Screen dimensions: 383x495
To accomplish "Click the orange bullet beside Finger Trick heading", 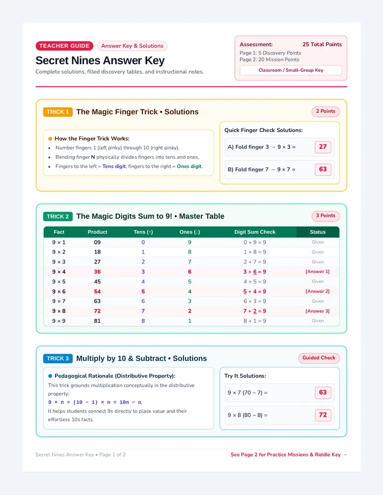I will tap(50, 139).
